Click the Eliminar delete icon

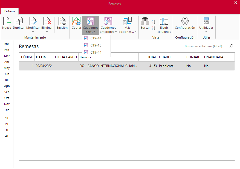[x=47, y=21]
